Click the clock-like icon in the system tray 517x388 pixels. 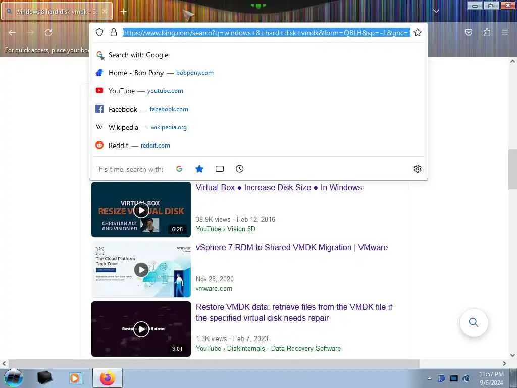pyautogui.click(x=466, y=378)
